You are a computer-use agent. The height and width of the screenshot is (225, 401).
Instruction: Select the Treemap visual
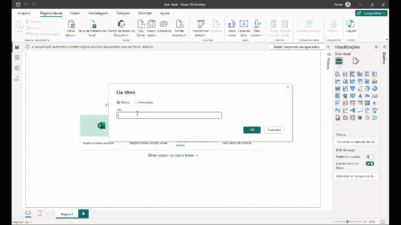(x=338, y=96)
